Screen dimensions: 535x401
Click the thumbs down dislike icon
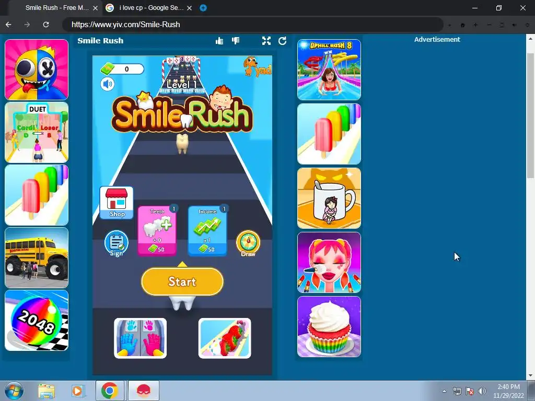(x=236, y=41)
